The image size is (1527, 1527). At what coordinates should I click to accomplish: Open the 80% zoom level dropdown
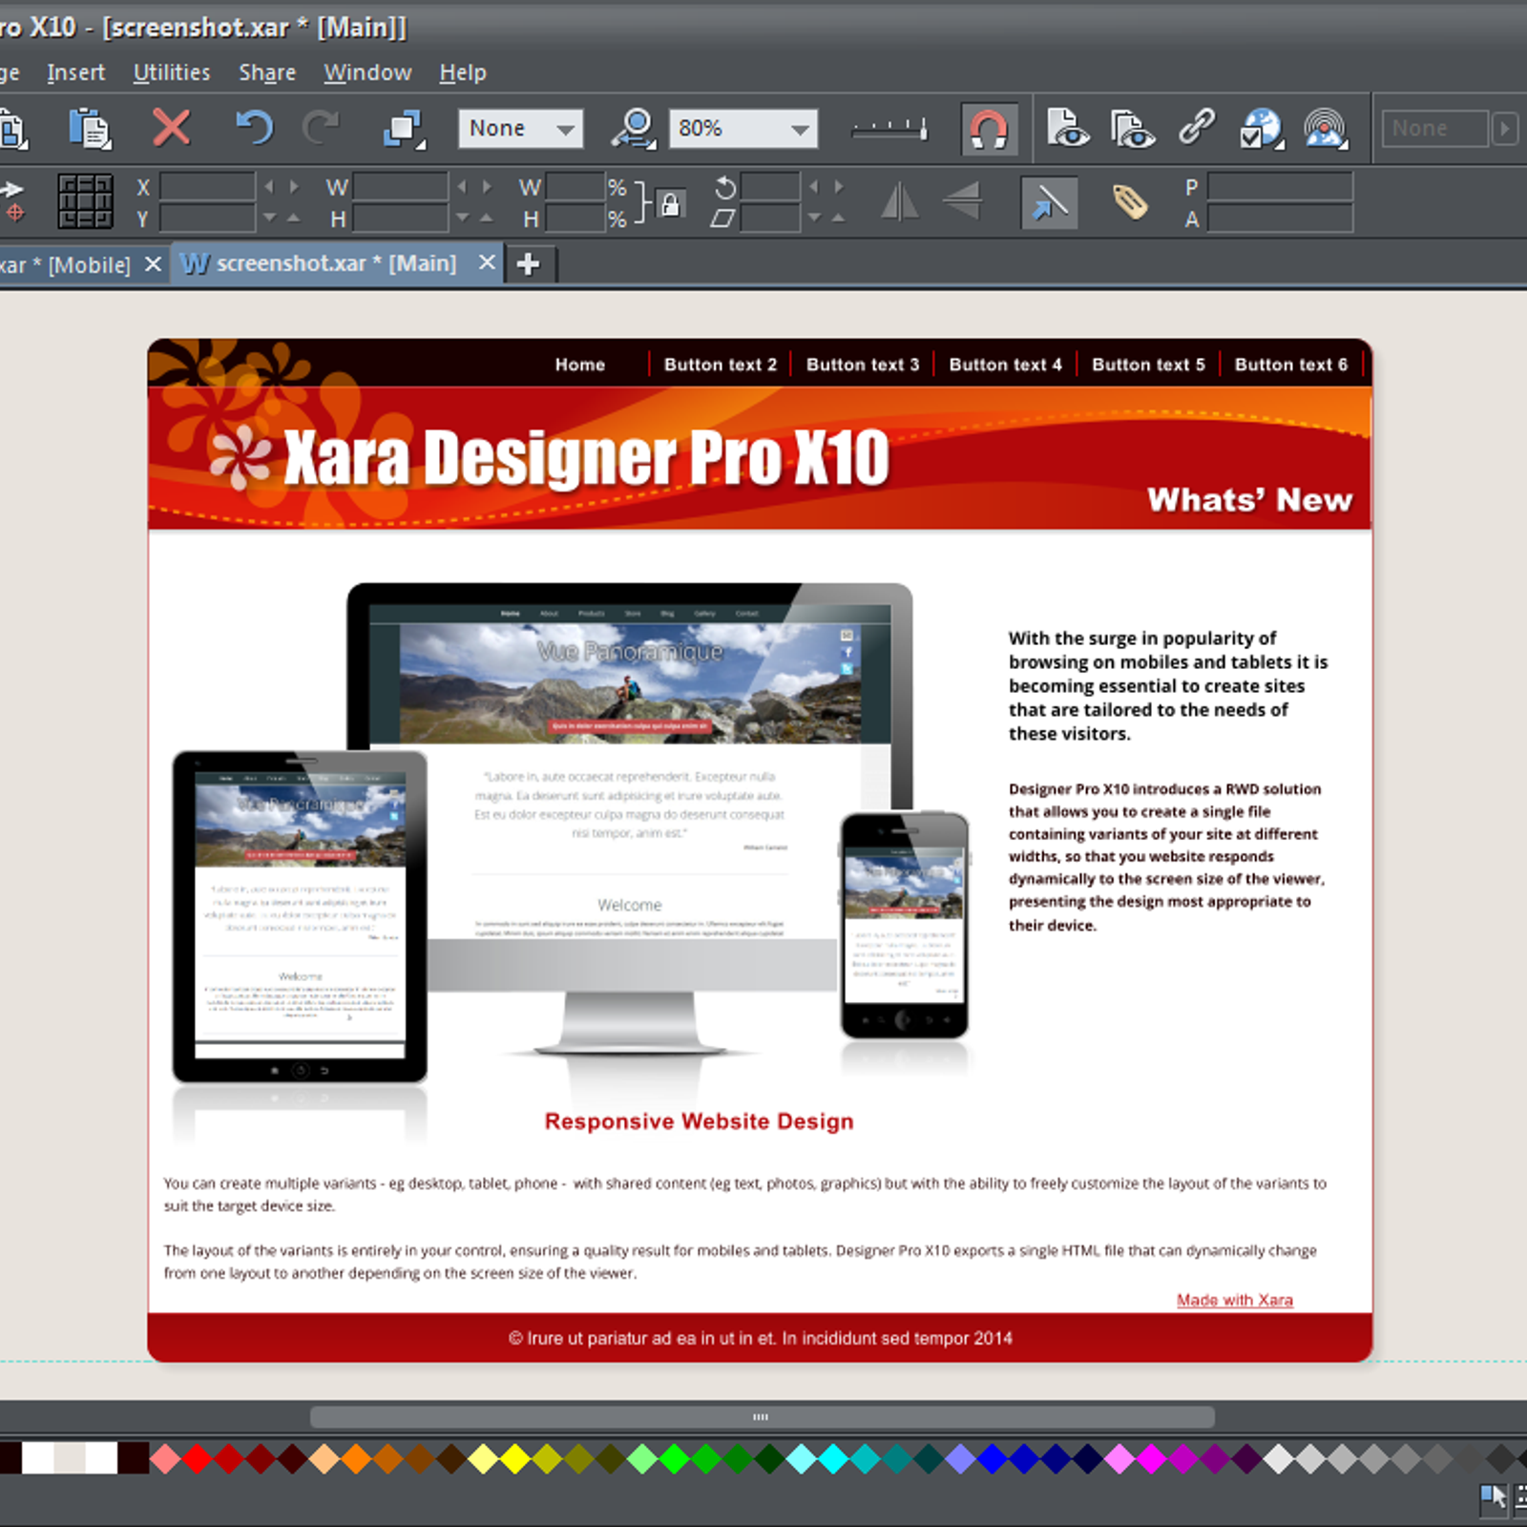pyautogui.click(x=743, y=128)
